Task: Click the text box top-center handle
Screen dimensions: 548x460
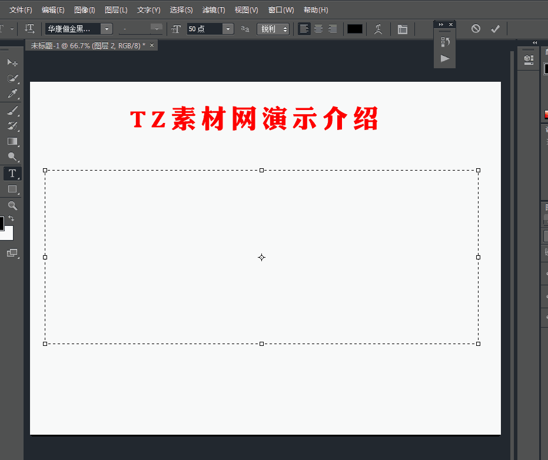Action: (x=262, y=171)
